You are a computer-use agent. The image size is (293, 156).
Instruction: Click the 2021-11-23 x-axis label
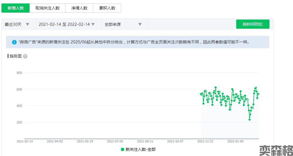pyautogui.click(x=205, y=141)
